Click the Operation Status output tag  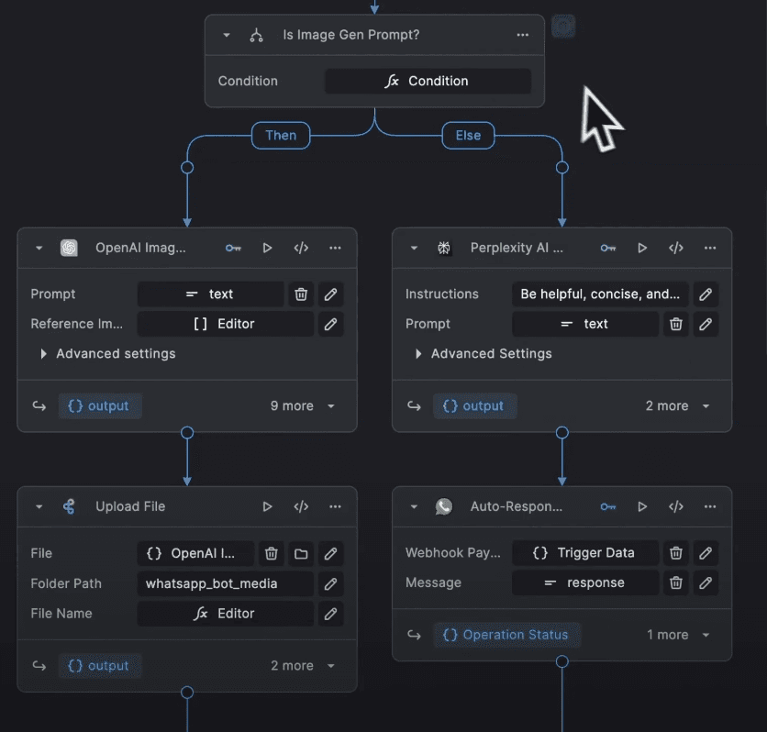point(506,635)
